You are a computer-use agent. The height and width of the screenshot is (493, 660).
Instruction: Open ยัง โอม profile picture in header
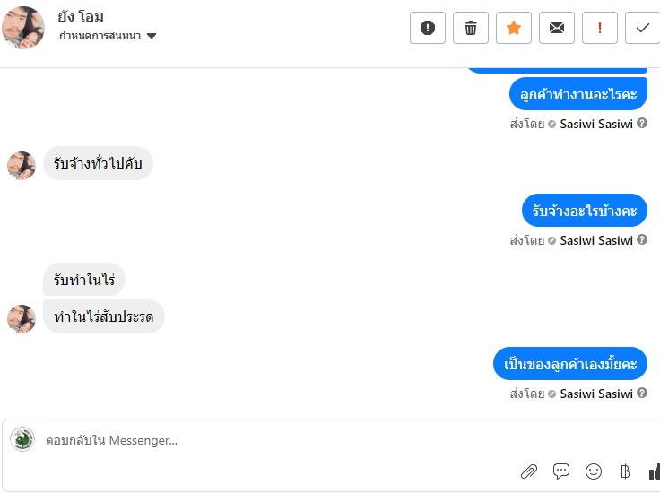[x=23, y=27]
